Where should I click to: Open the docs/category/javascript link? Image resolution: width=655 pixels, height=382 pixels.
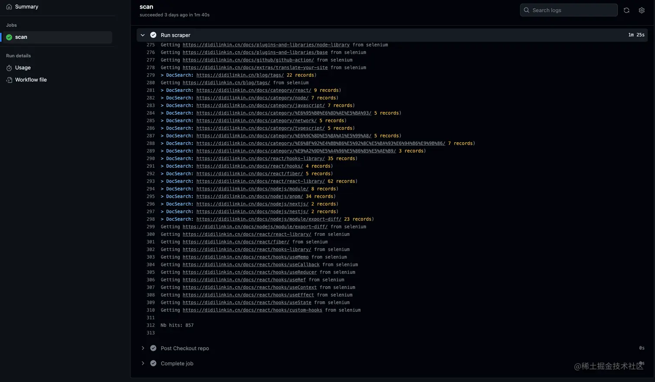[x=261, y=105]
